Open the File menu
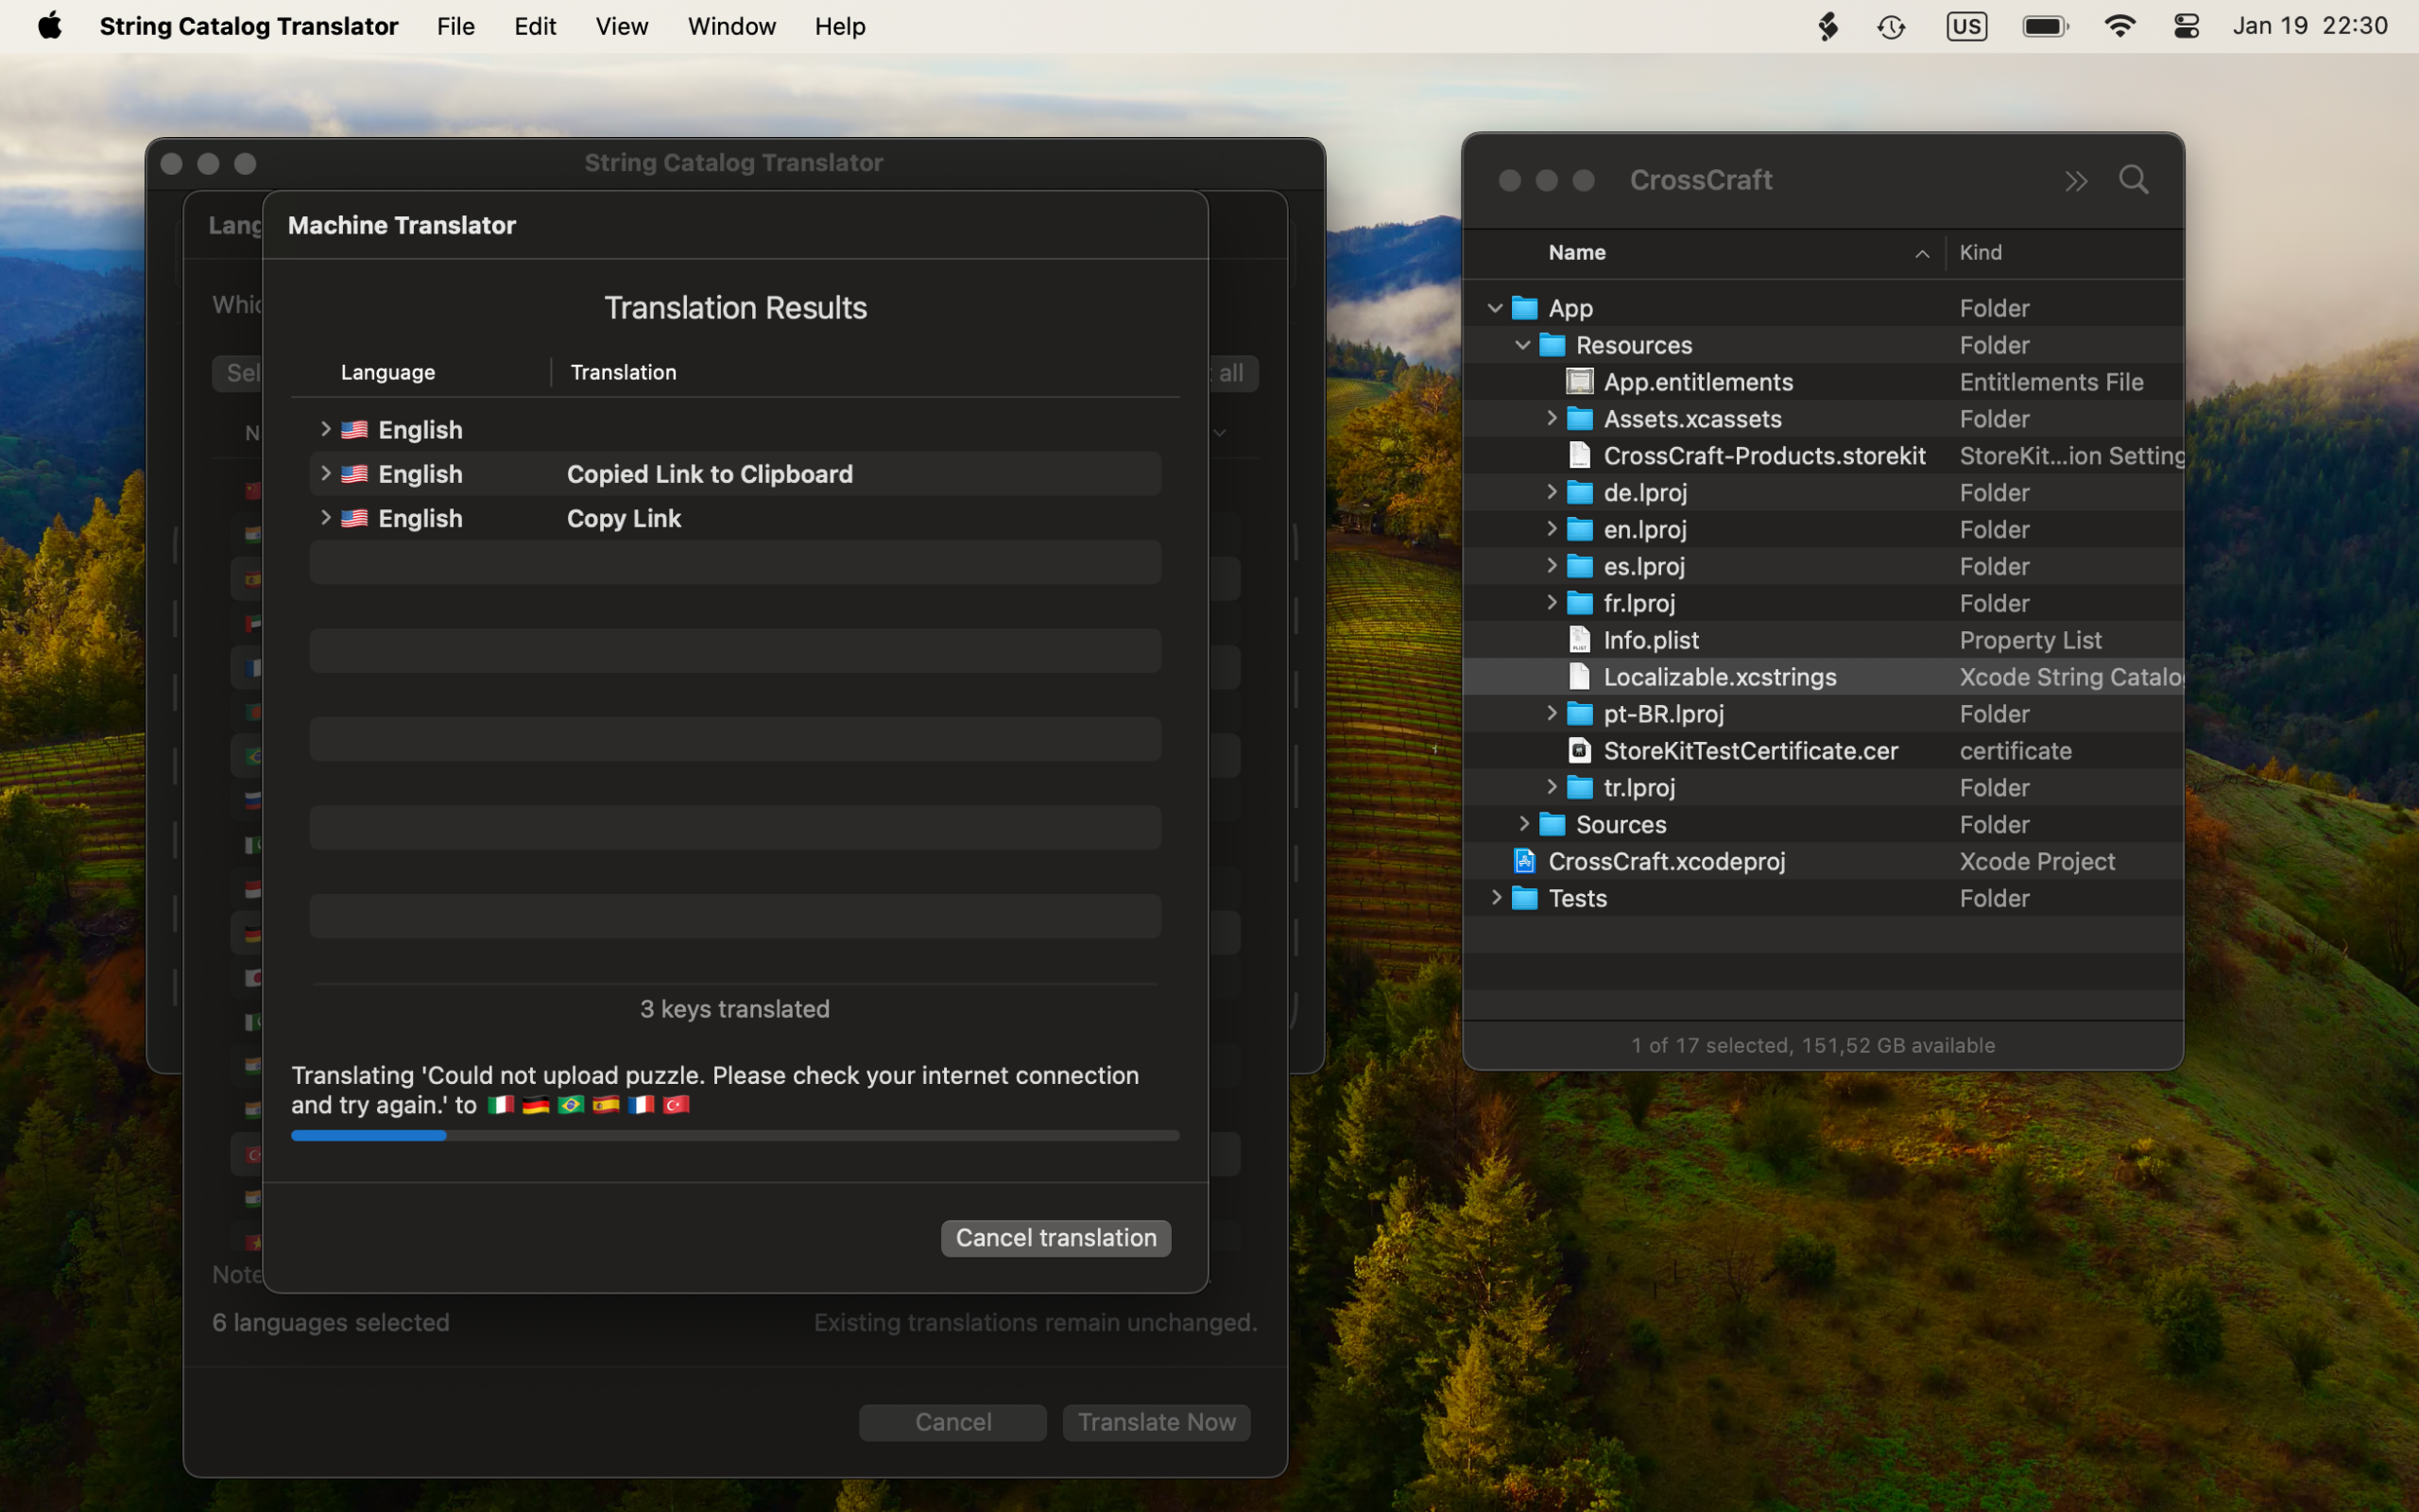 click(455, 27)
